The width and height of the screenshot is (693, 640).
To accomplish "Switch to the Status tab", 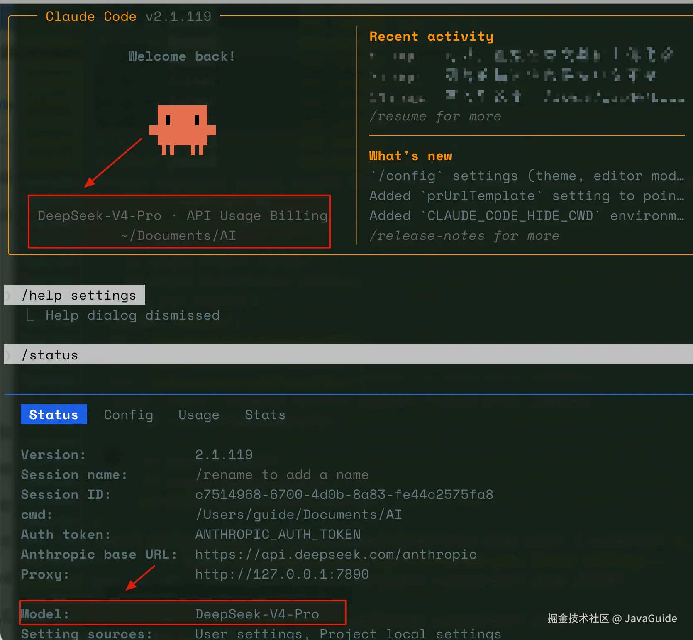I will point(54,414).
